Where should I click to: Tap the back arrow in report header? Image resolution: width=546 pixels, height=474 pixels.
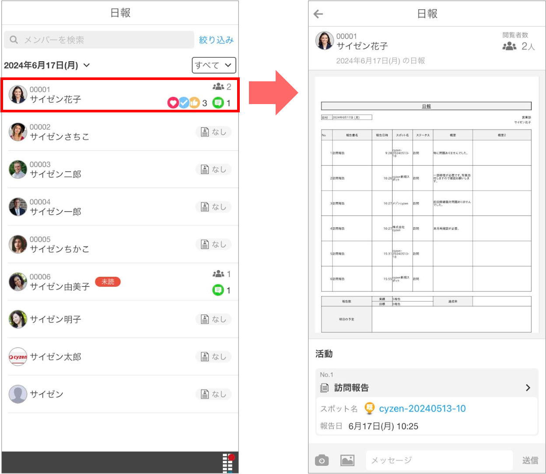318,14
